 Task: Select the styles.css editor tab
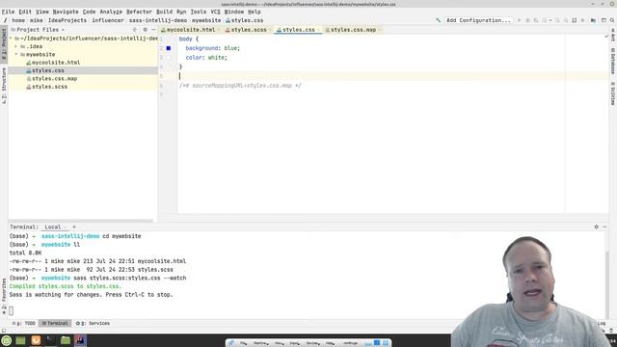[298, 30]
